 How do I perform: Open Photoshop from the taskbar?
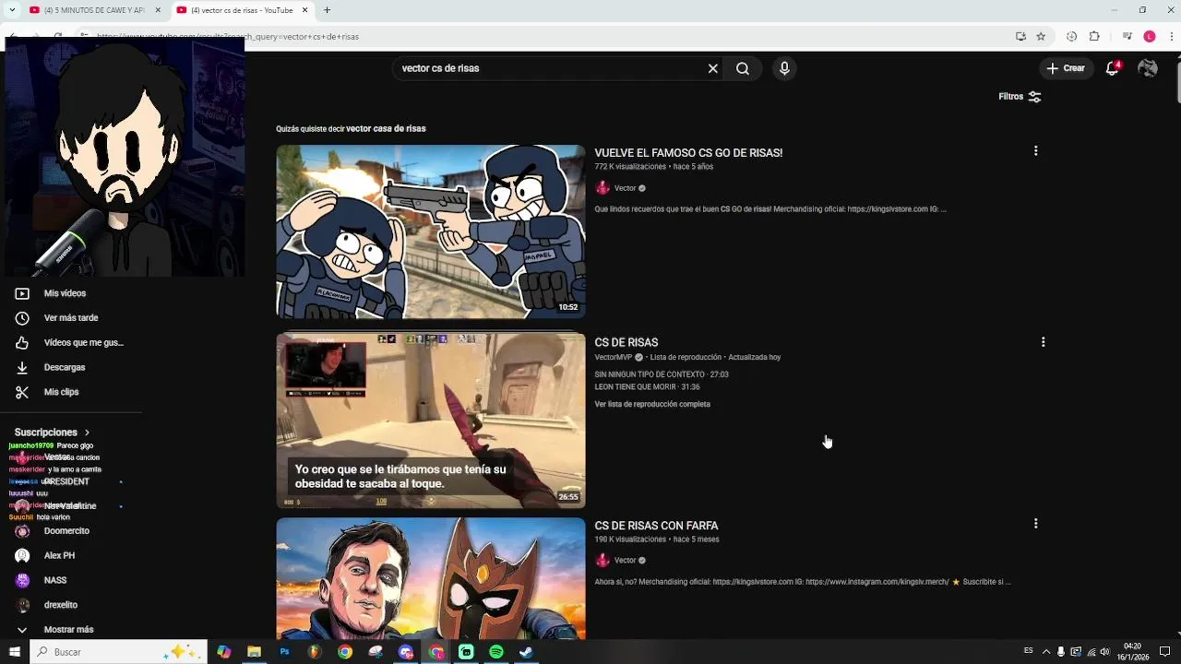coord(284,652)
